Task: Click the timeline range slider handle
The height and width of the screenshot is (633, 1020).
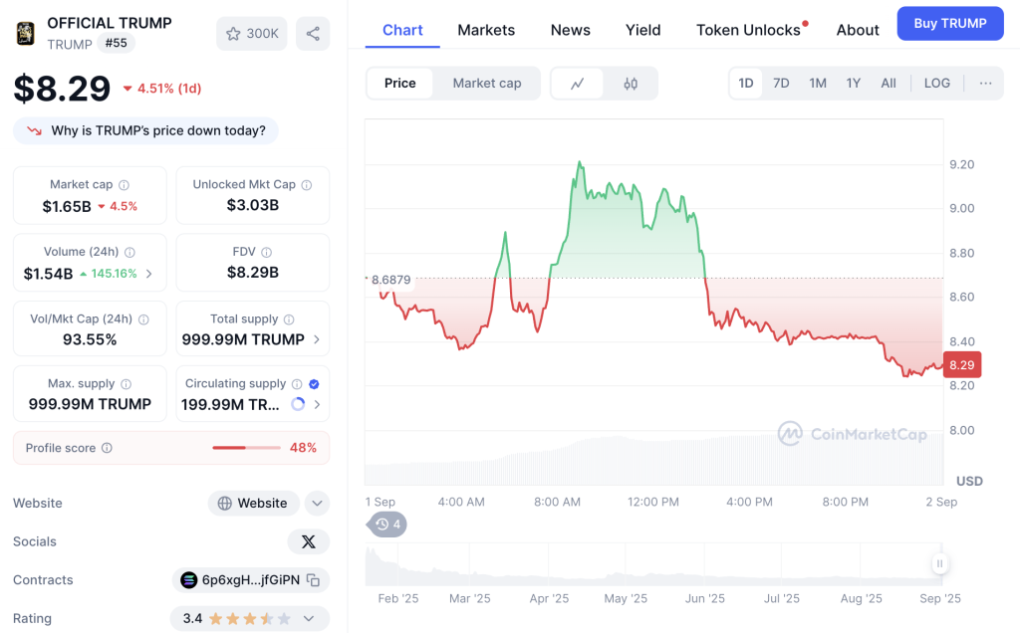Action: point(938,564)
